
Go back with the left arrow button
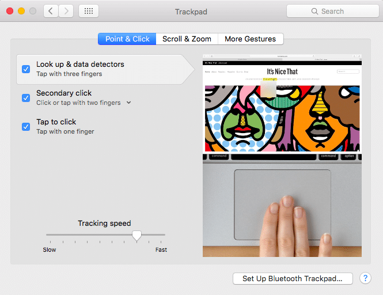[x=51, y=11]
